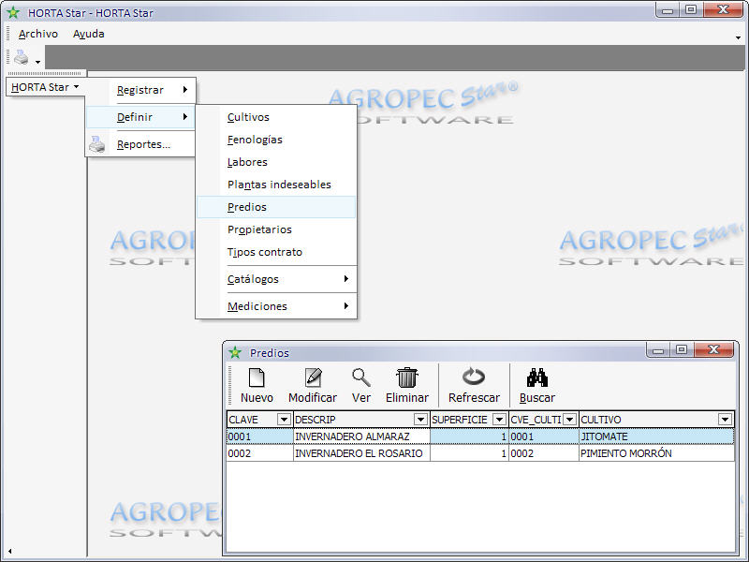Screen dimensions: 749x562
Task: Open the CVE_CULTI column filter dropdown
Action: coord(569,420)
